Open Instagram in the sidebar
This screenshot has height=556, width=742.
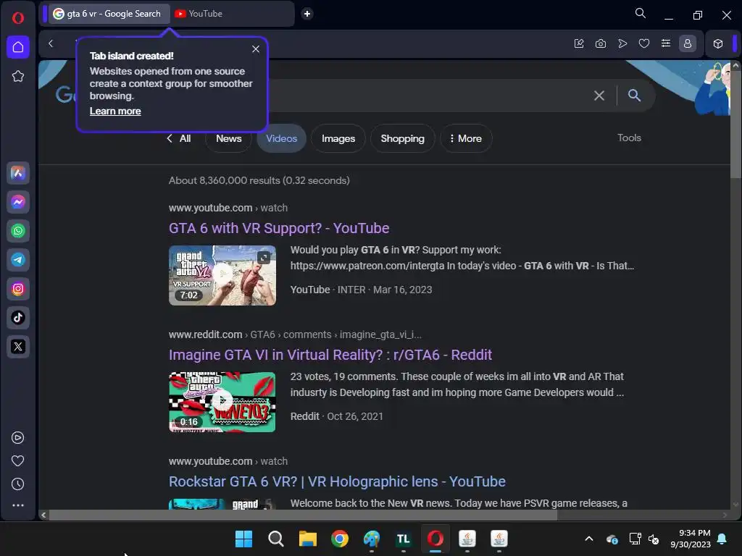click(x=18, y=289)
